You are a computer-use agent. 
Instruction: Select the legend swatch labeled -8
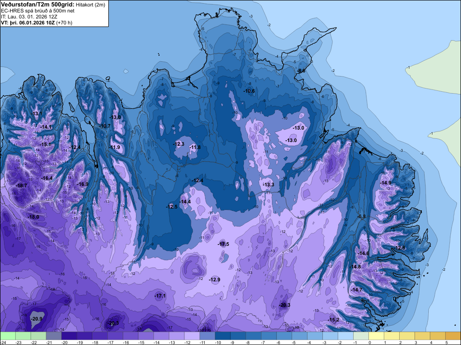pyautogui.click(x=254, y=336)
